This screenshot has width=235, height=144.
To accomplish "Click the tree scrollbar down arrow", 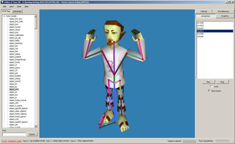I will (36, 126).
